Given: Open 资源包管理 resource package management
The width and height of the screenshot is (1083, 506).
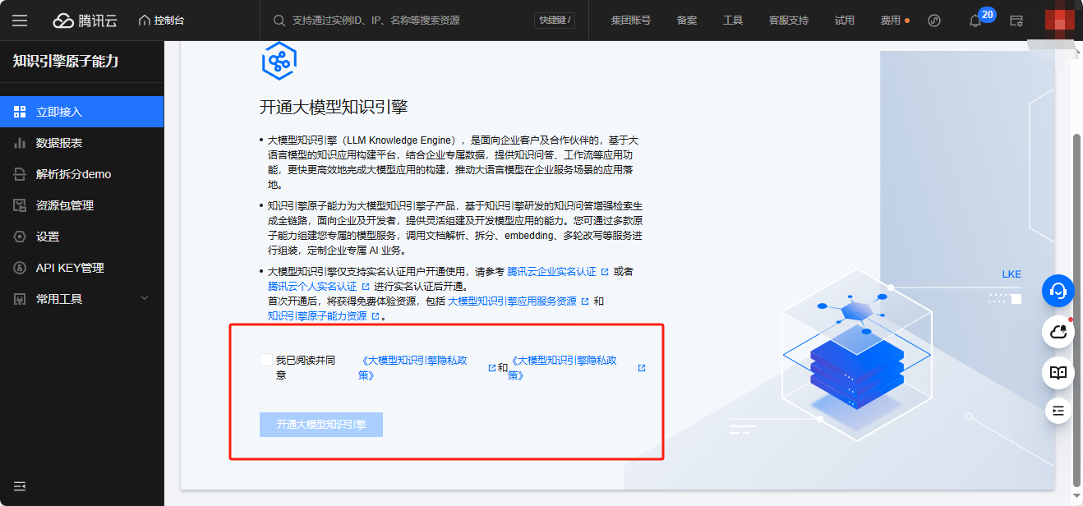Looking at the screenshot, I should (18, 205).
